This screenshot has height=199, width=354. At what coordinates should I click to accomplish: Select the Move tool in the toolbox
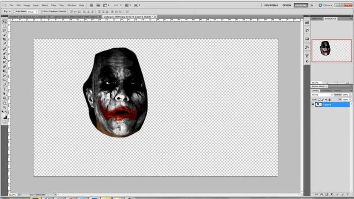coord(4,22)
